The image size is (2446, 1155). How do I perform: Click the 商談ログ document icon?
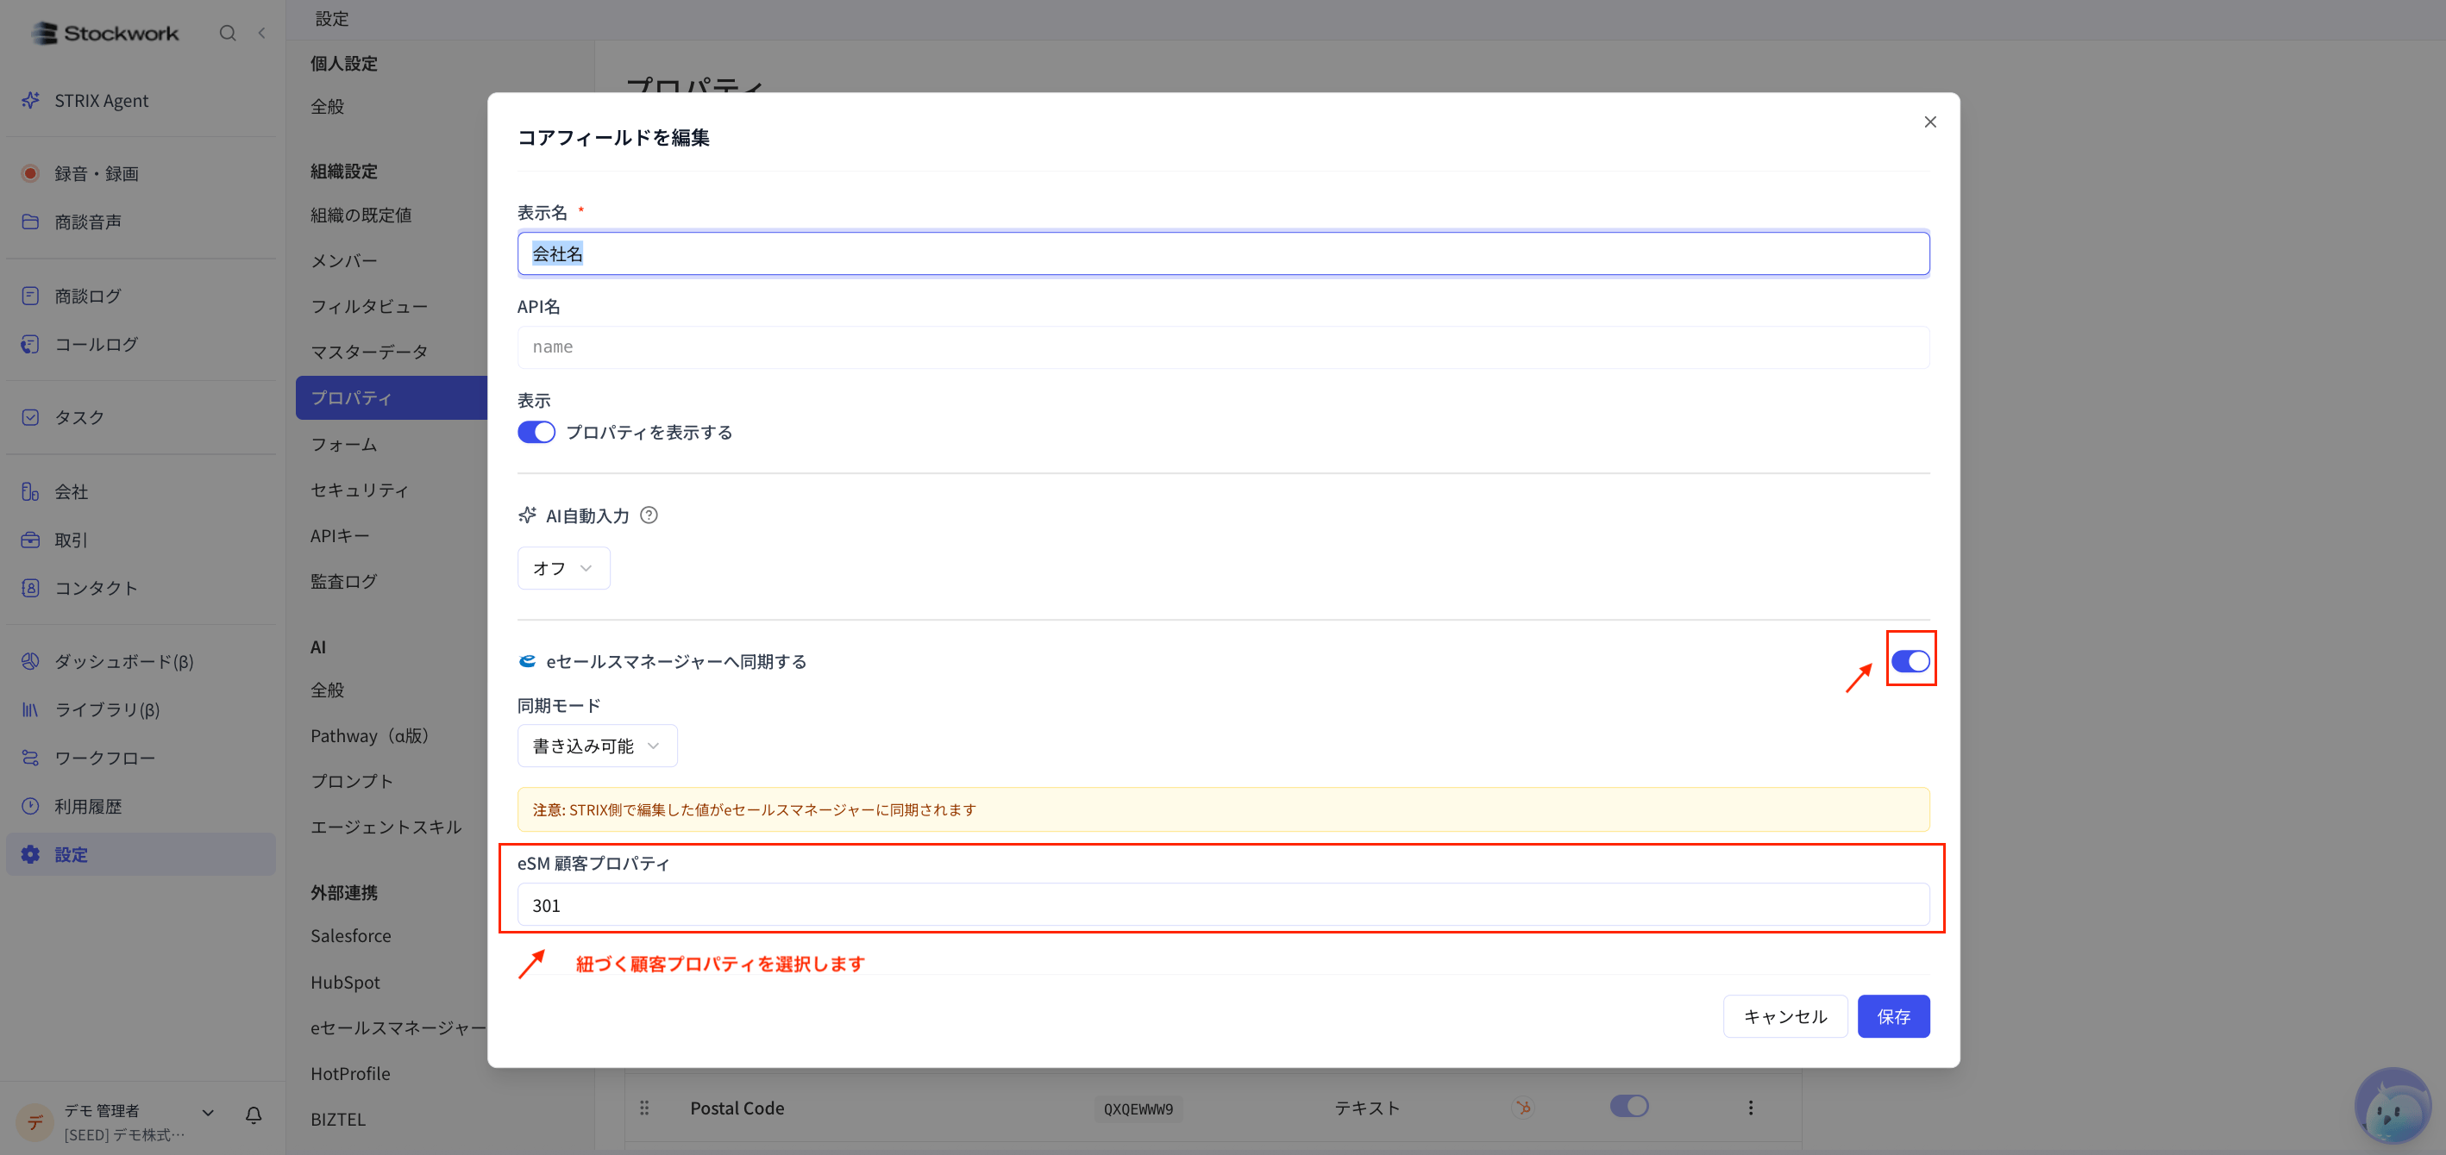click(x=30, y=295)
